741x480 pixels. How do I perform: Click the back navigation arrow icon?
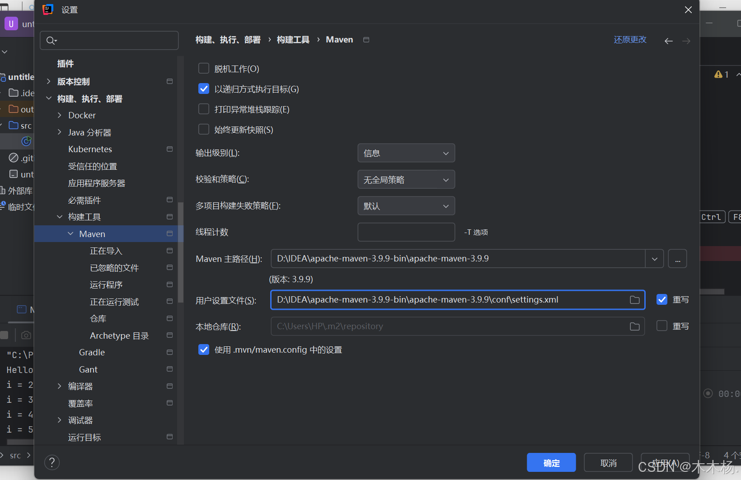pyautogui.click(x=669, y=41)
